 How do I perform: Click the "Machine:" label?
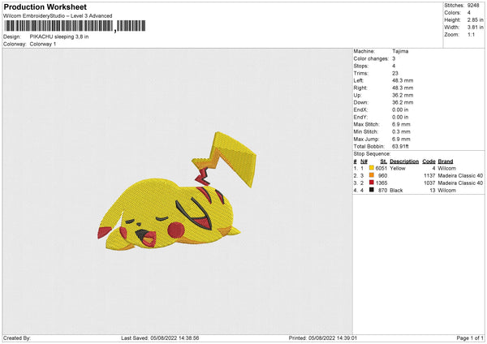(364, 51)
